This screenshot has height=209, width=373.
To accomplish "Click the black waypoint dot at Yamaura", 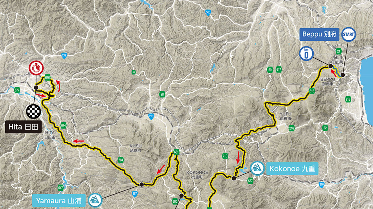I will tap(141, 184).
